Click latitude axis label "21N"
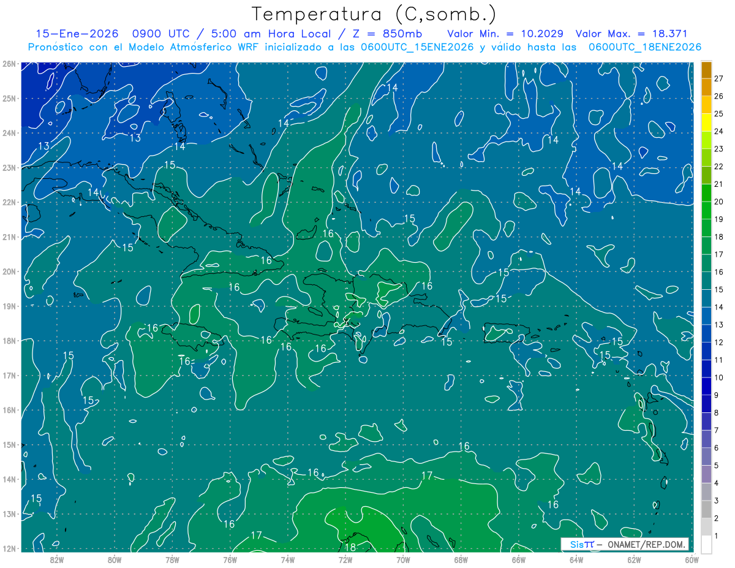The width and height of the screenshot is (735, 568). (9, 237)
